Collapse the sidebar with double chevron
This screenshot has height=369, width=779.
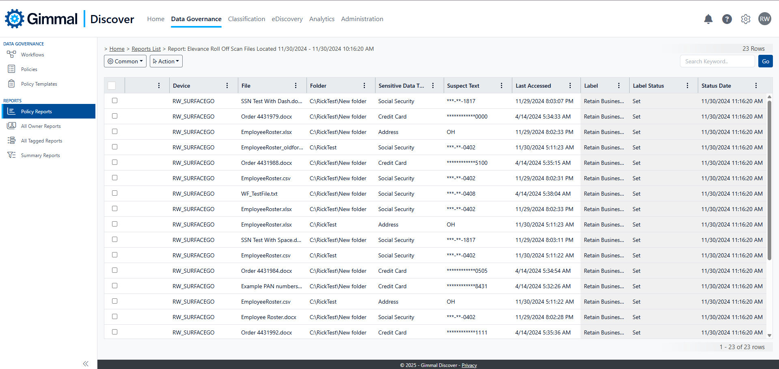tap(86, 364)
